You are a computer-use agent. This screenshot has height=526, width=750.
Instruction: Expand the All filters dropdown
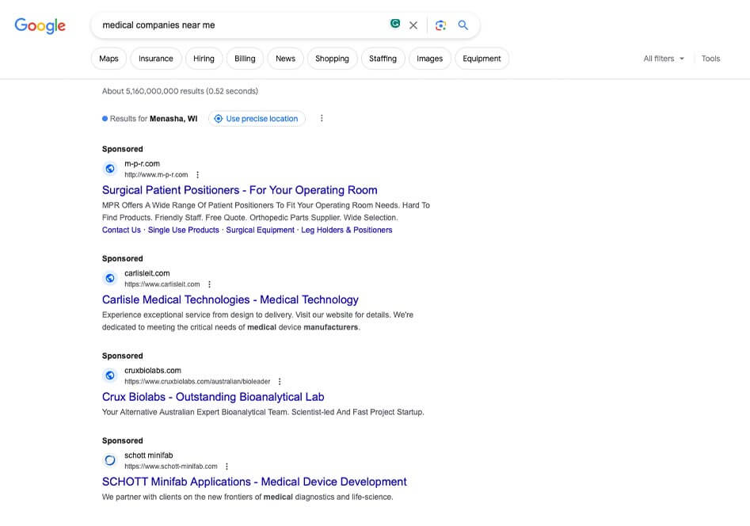click(x=664, y=59)
